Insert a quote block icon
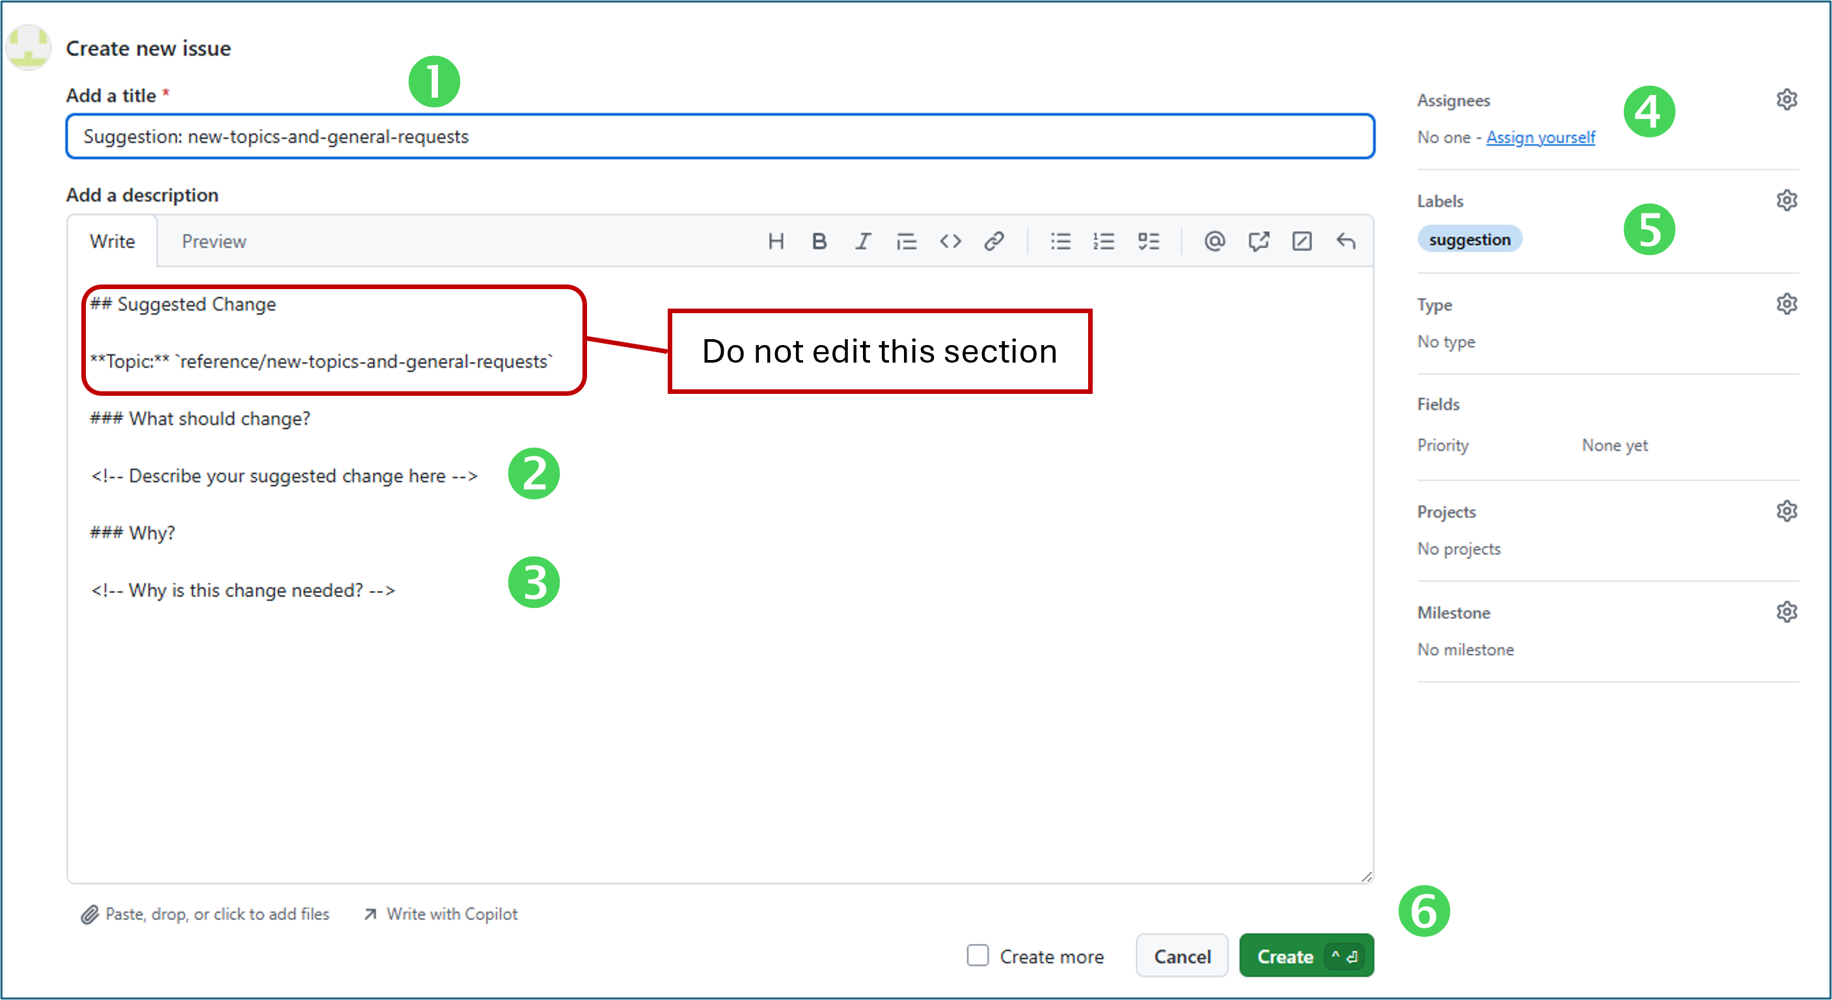 pos(906,242)
